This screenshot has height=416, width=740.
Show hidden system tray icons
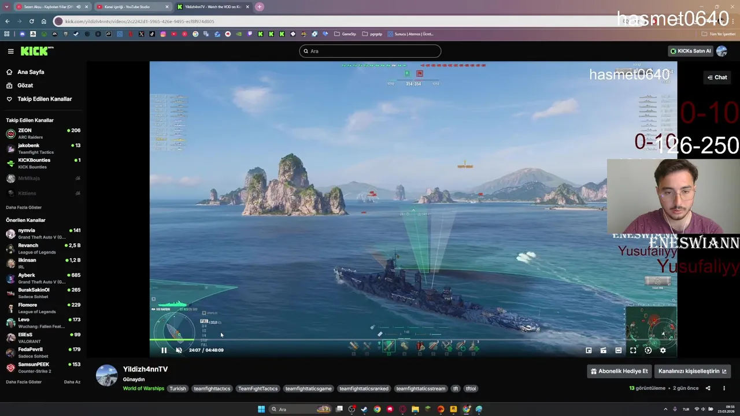coord(665,409)
